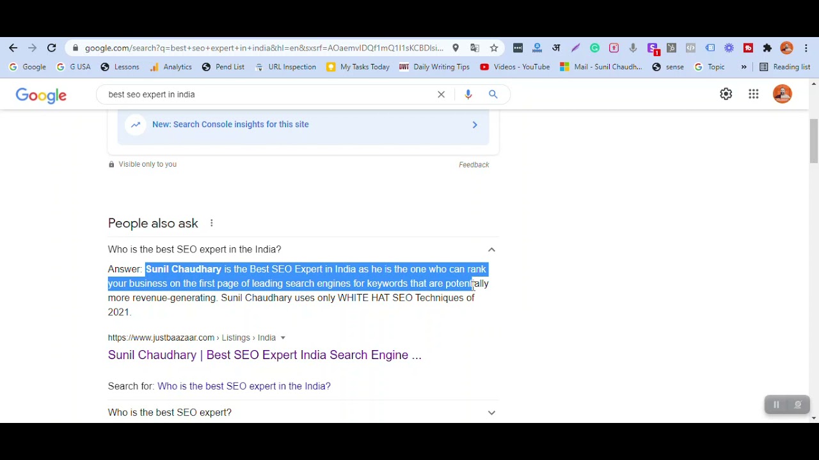The width and height of the screenshot is (819, 460).
Task: Click the location pin icon in address bar
Action: (456, 48)
